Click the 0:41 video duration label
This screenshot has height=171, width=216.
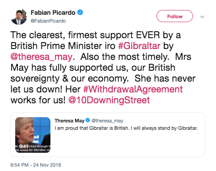[x=23, y=146]
